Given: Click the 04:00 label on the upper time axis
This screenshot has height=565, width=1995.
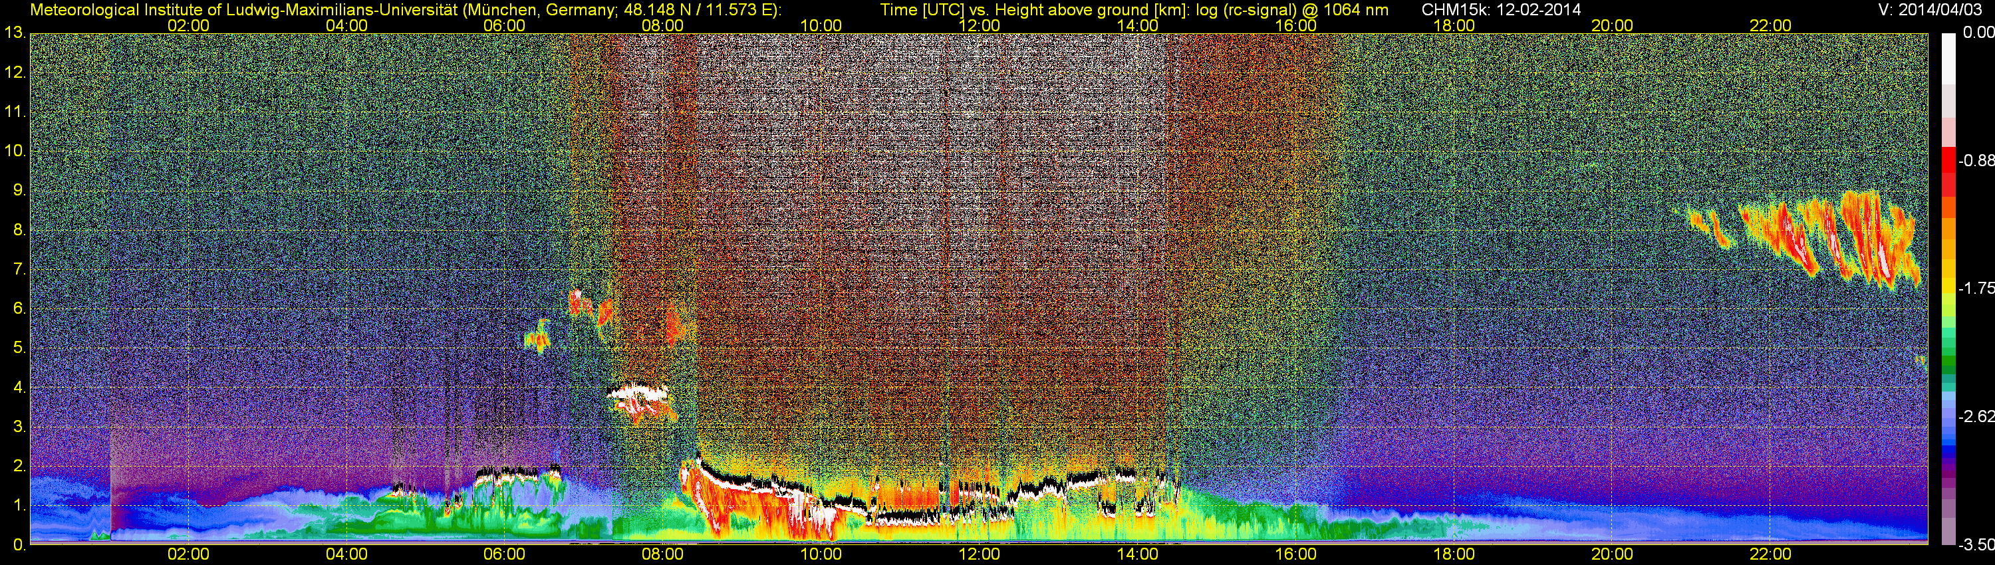Looking at the screenshot, I should coord(346,25).
